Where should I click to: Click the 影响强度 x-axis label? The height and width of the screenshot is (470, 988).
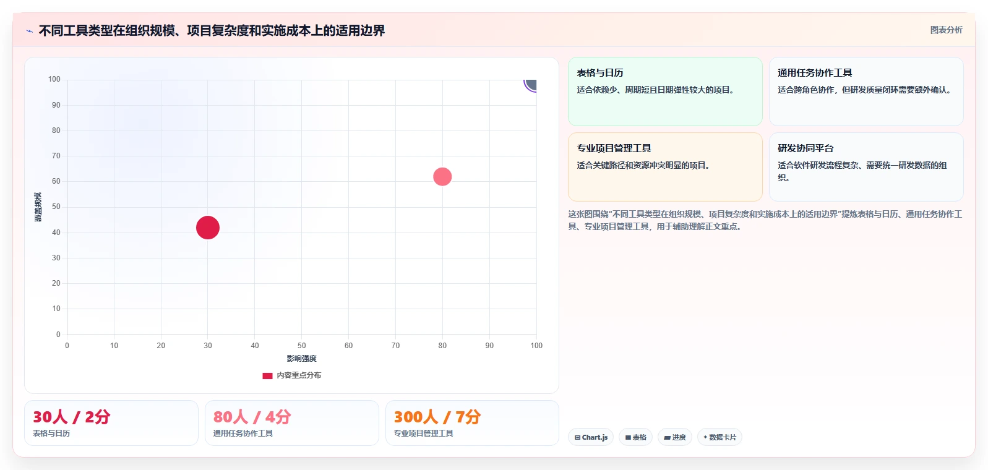click(x=301, y=359)
